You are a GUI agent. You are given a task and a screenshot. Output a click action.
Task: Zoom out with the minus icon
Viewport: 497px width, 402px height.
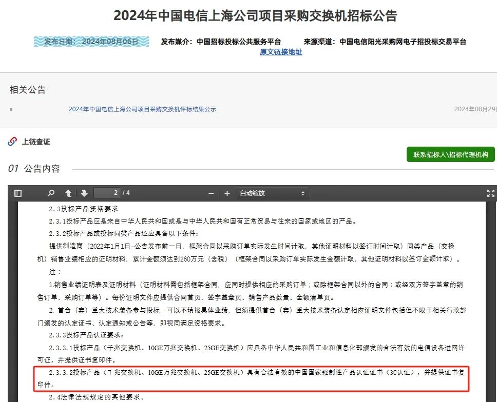[x=211, y=193]
